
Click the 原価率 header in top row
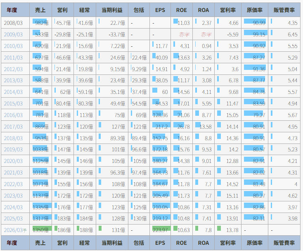click(x=256, y=10)
